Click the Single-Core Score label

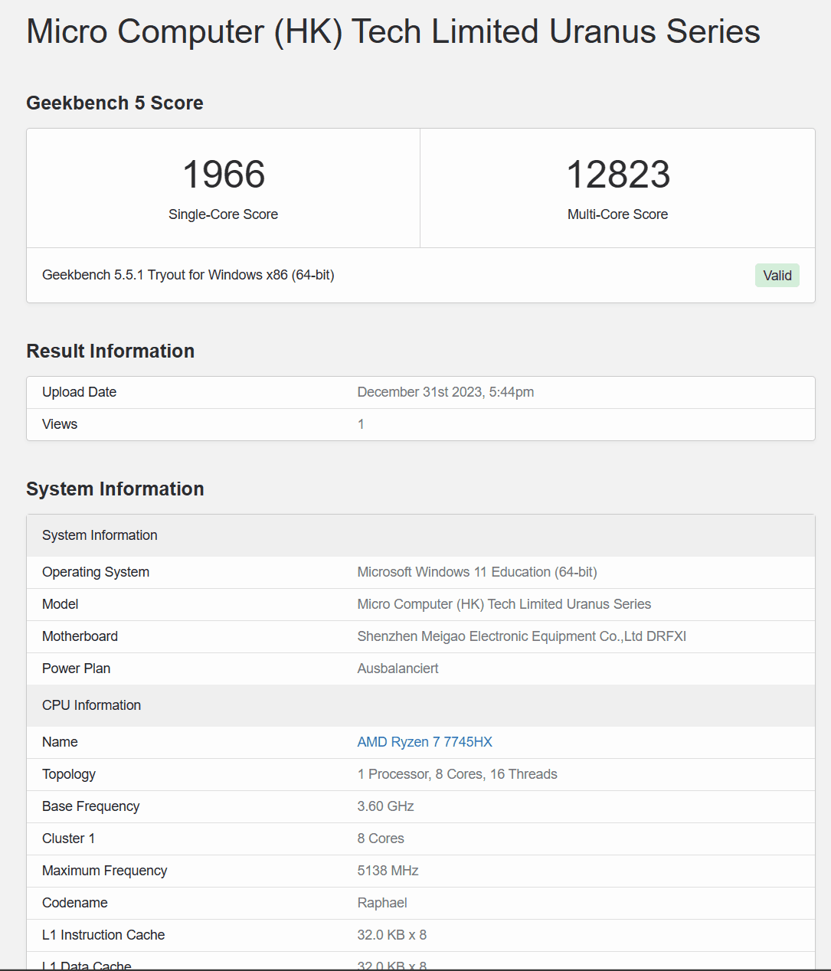pos(224,214)
